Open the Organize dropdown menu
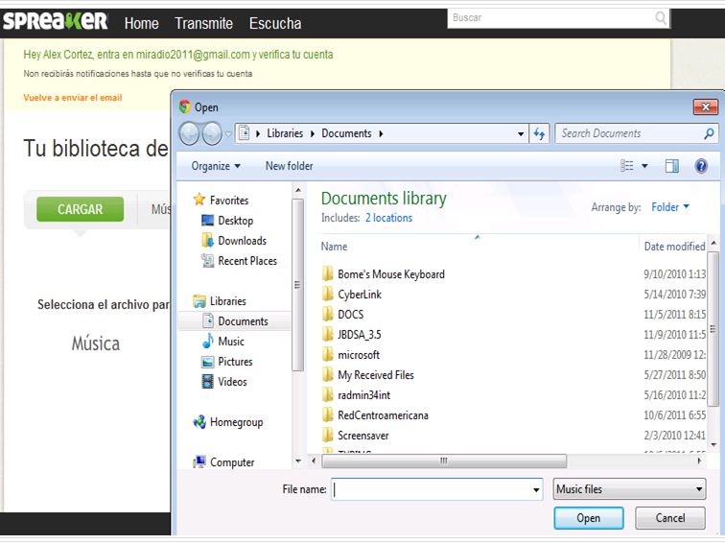The height and width of the screenshot is (544, 725). [216, 166]
